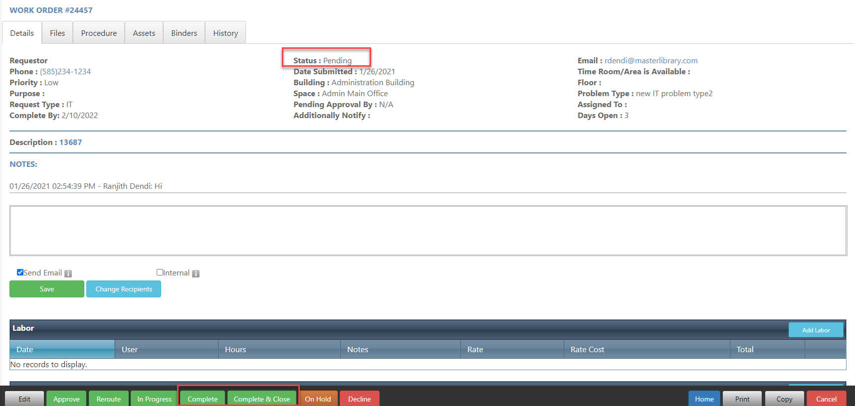Click Space Admin Main Office text
The image size is (855, 406).
click(x=341, y=94)
